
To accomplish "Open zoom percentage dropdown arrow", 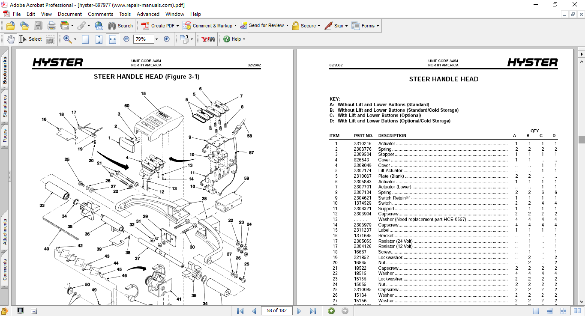I will [156, 39].
